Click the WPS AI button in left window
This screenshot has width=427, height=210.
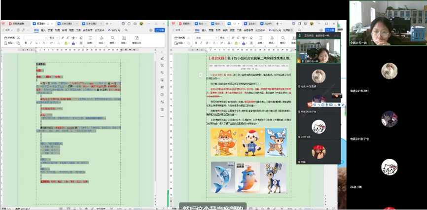tap(115, 30)
